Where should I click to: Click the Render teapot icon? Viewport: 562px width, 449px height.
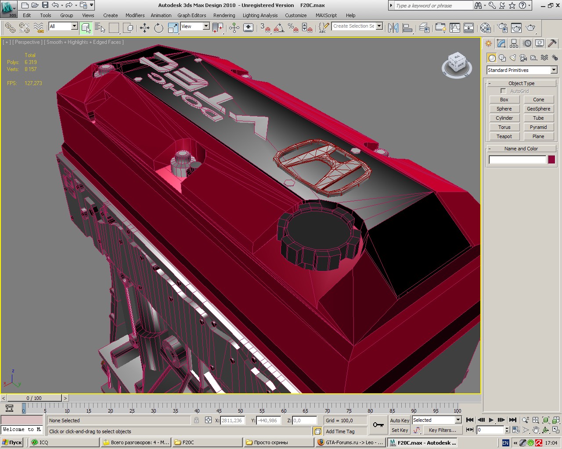coord(531,28)
